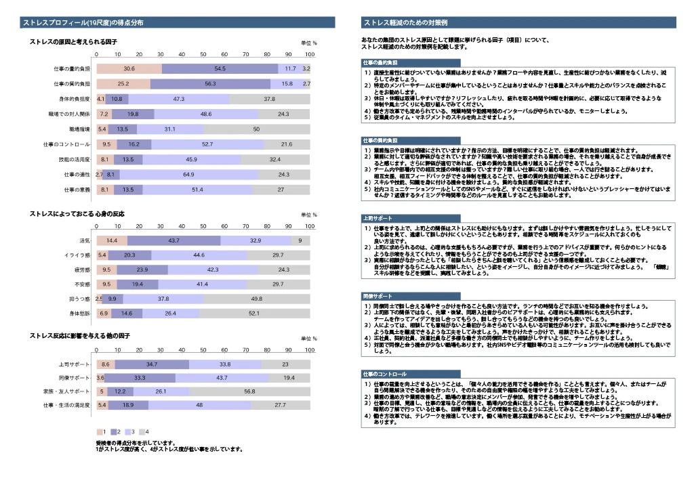This screenshot has height=491, width=694.
Task: Select the chart title ストレスの原因と考えられる因子
Action: [73, 42]
